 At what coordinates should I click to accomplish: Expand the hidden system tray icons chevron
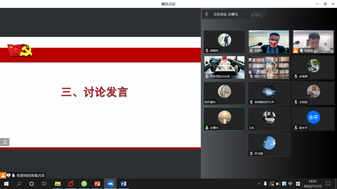pos(259,184)
